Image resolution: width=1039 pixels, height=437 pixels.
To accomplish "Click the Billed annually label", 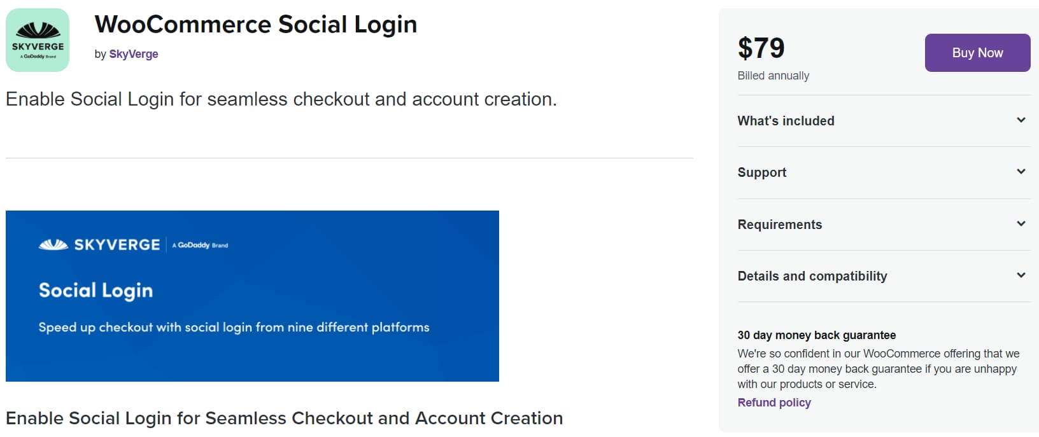I will tap(773, 76).
